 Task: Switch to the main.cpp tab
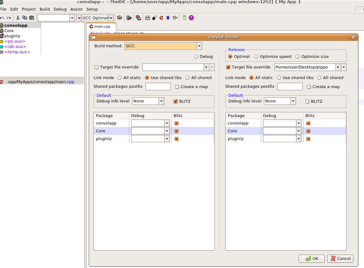click(101, 26)
